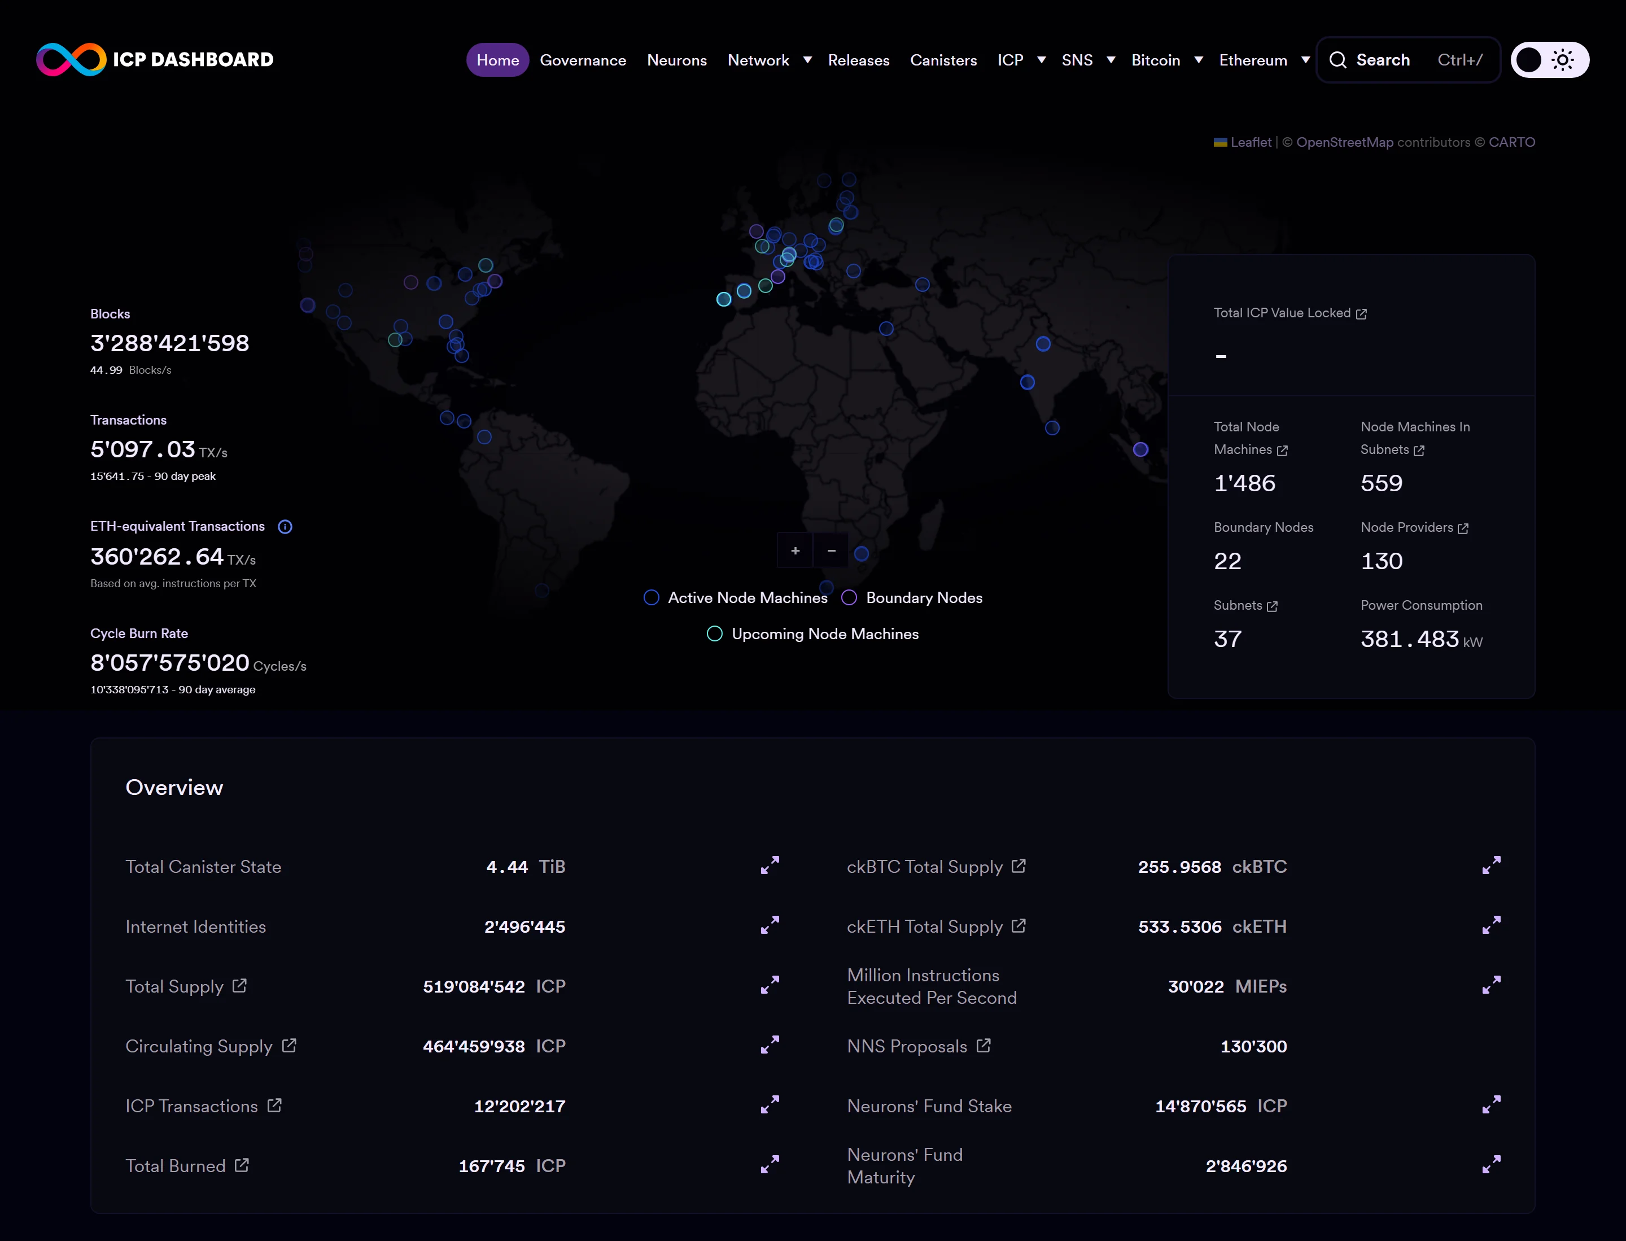Open external link icon for Total ICP Value Locked
Image resolution: width=1626 pixels, height=1241 pixels.
1361,314
